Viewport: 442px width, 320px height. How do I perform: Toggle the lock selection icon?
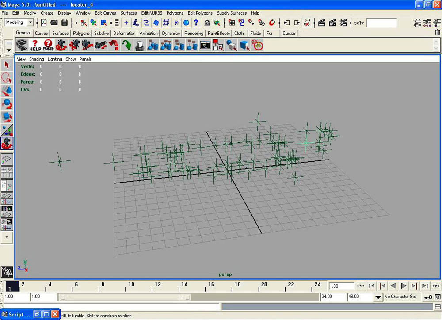pos(207,23)
